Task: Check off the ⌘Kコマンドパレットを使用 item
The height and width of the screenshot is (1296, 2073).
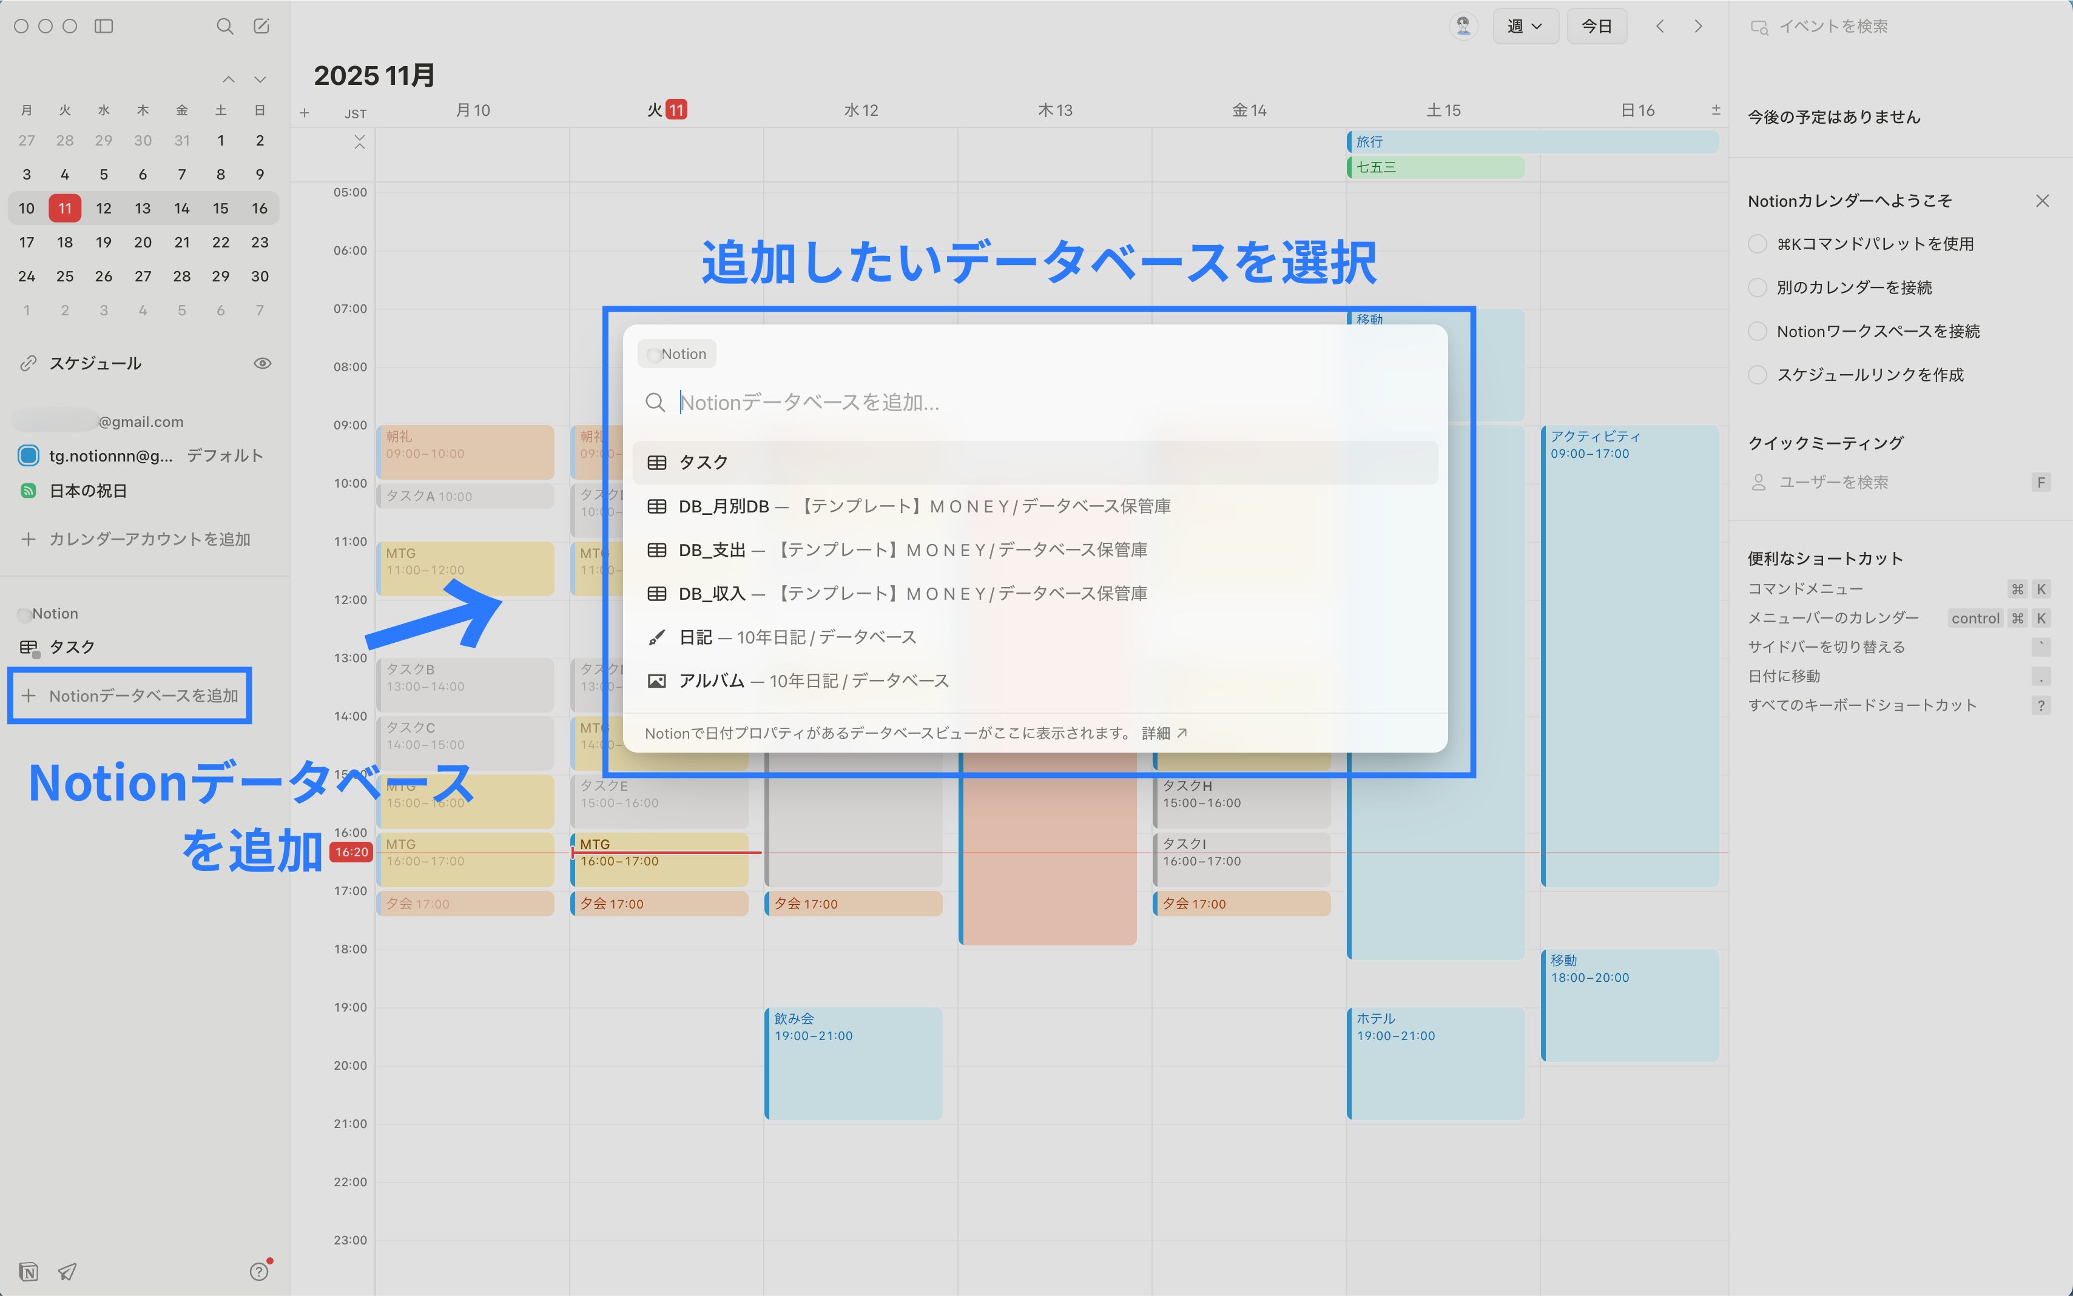Action: (1758, 243)
